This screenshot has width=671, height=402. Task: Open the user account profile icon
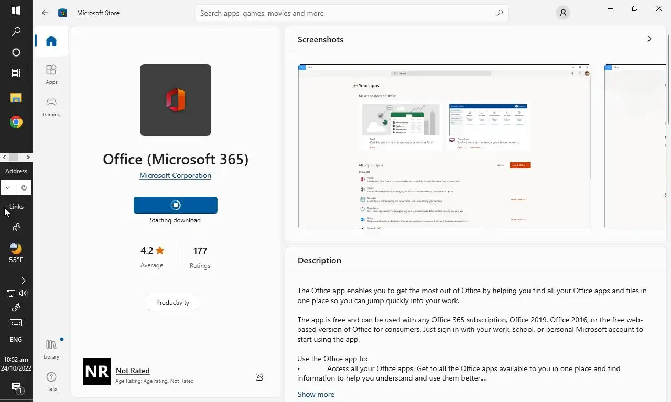(563, 13)
